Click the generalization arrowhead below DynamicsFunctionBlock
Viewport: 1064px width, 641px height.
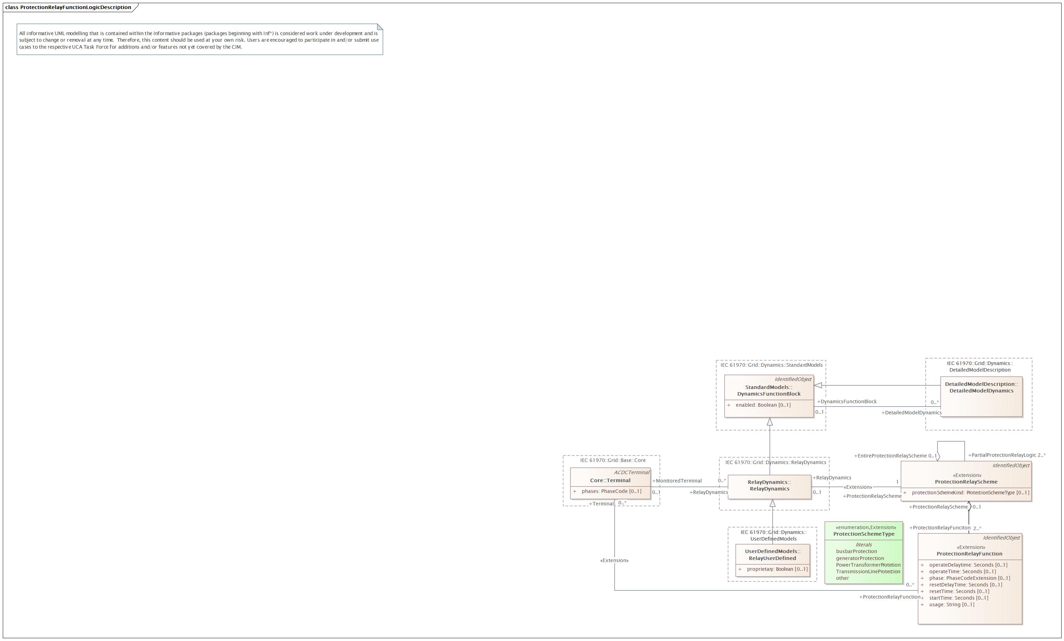[770, 422]
